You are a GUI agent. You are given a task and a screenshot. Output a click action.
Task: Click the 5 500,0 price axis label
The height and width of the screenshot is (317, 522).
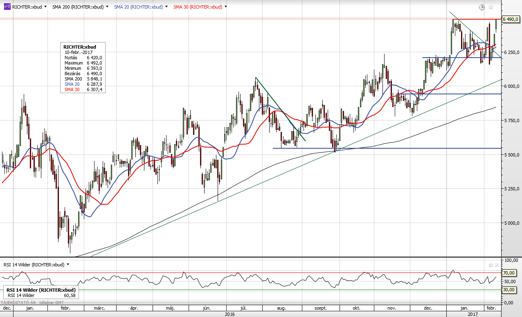(x=511, y=155)
